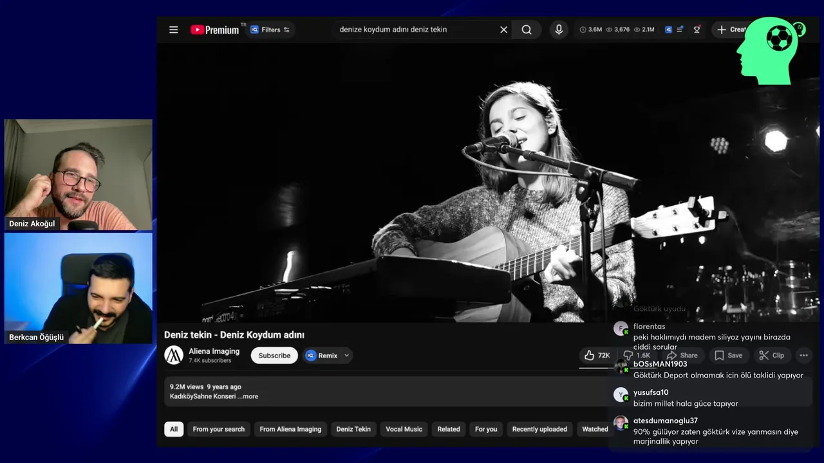Viewport: 824px width, 463px height.
Task: Click the avatar of yusufsa10
Action: [x=621, y=395]
